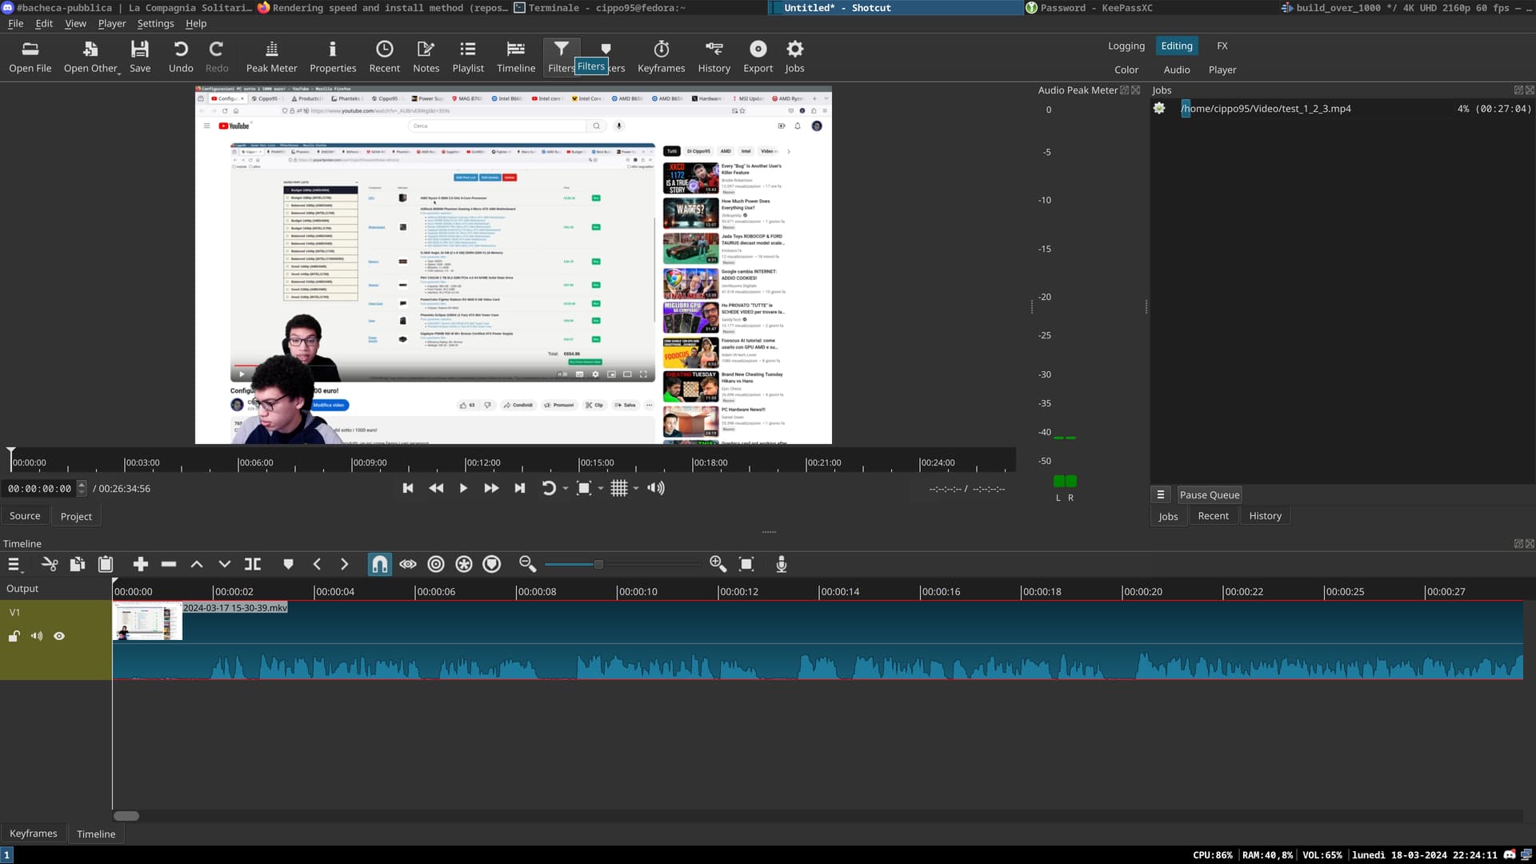
Task: Toggle snapping in the timeline
Action: click(x=379, y=564)
